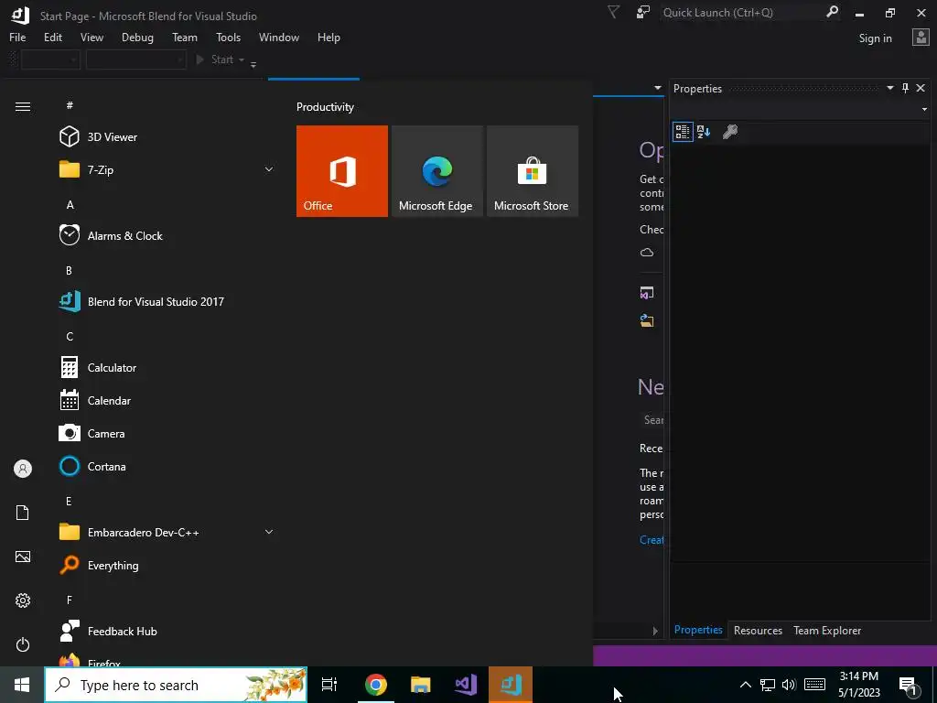Screen dimensions: 937x703
Task: Click the Start debug button
Action: 216,59
